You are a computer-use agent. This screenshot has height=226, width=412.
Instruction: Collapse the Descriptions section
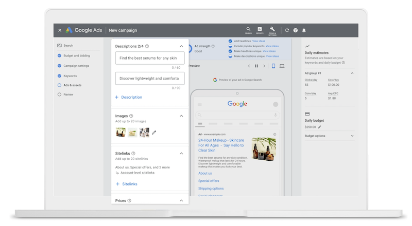181,46
